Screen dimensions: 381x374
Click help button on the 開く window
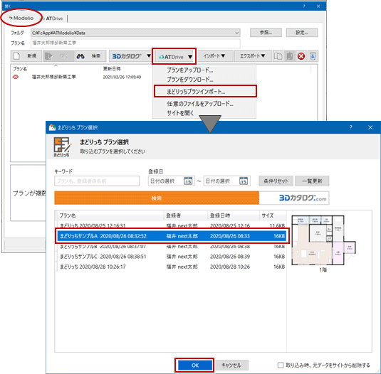pyautogui.click(x=304, y=6)
